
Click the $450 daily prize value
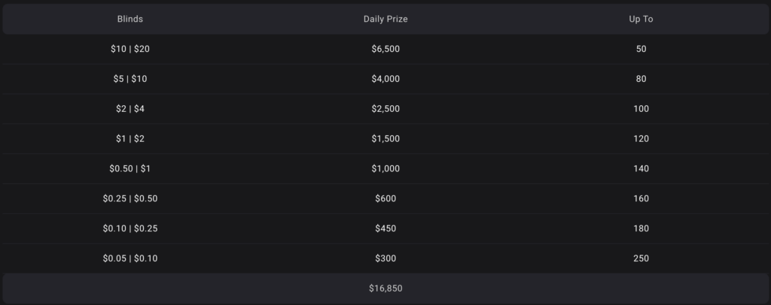(385, 228)
